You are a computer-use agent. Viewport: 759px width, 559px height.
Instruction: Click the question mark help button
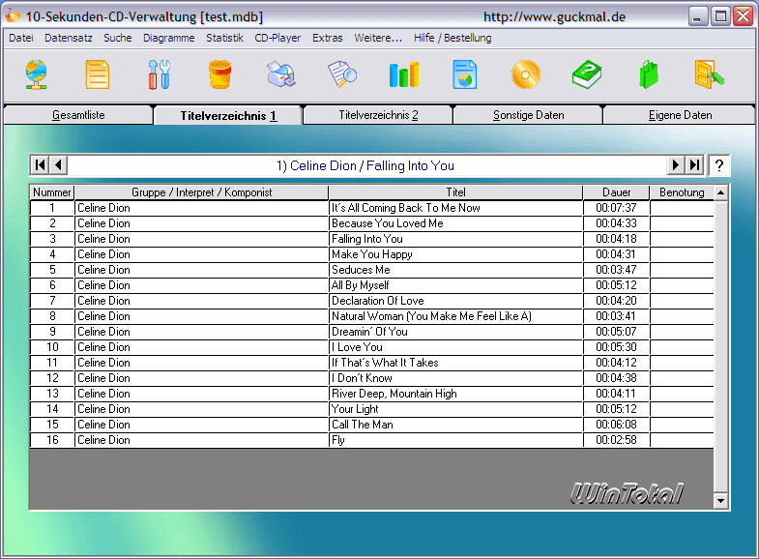coord(718,165)
